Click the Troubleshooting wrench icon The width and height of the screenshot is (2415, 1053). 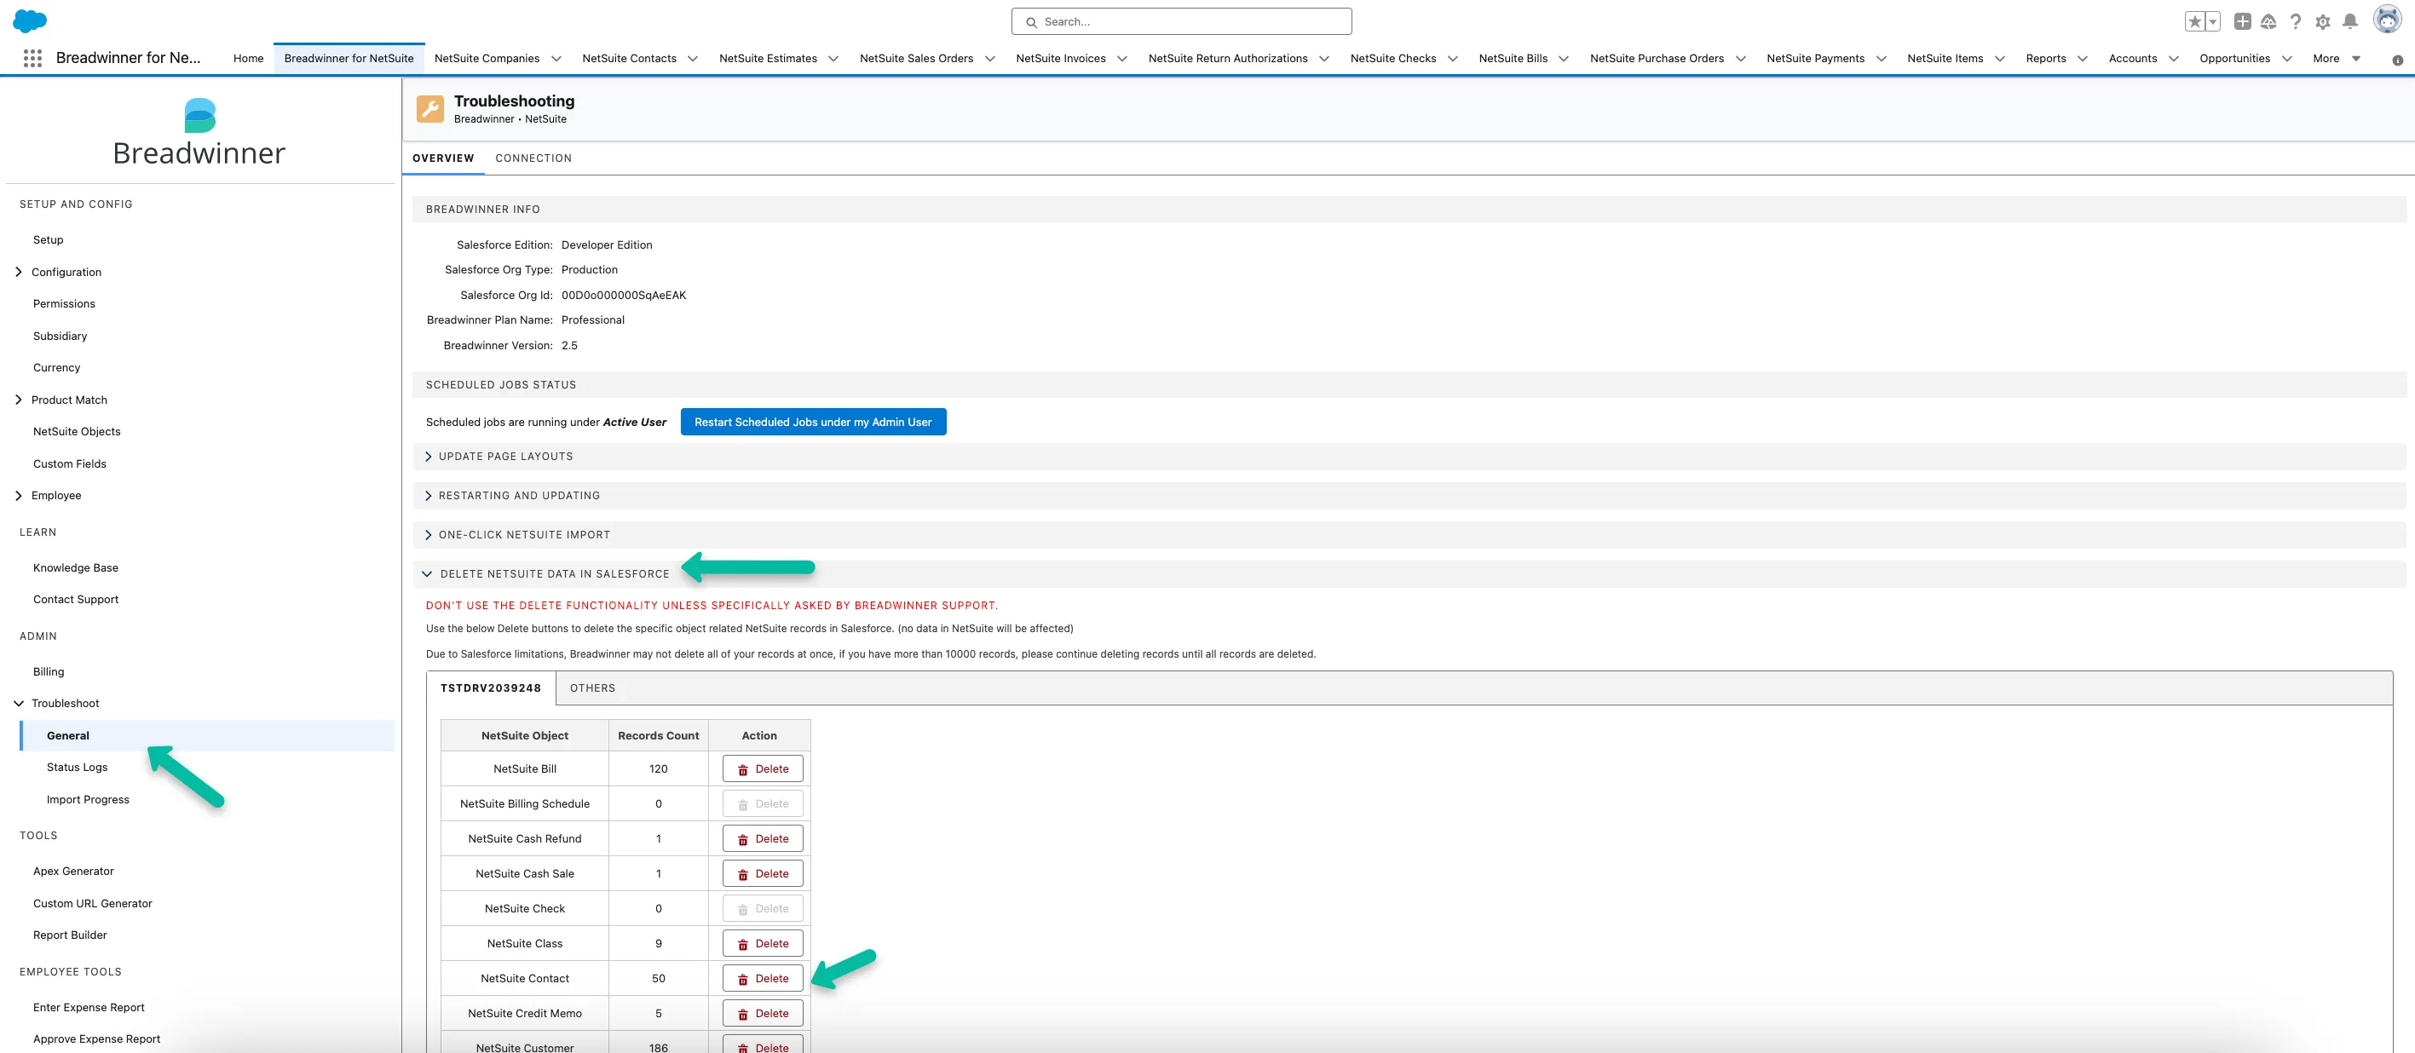coord(430,109)
